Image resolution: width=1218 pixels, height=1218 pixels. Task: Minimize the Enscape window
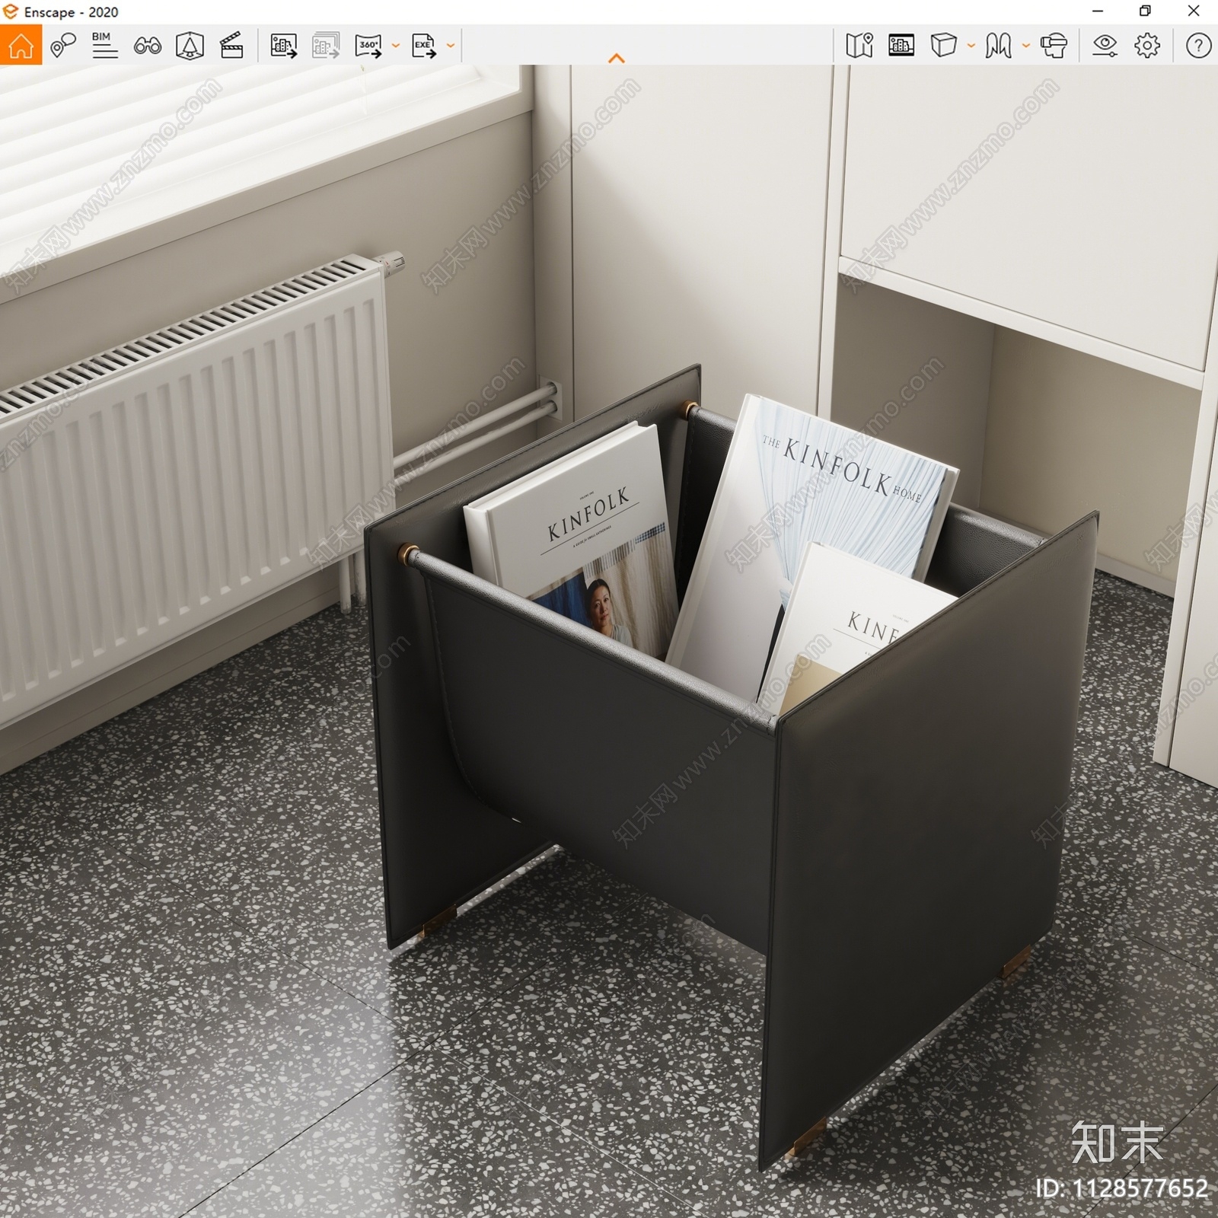point(1098,11)
